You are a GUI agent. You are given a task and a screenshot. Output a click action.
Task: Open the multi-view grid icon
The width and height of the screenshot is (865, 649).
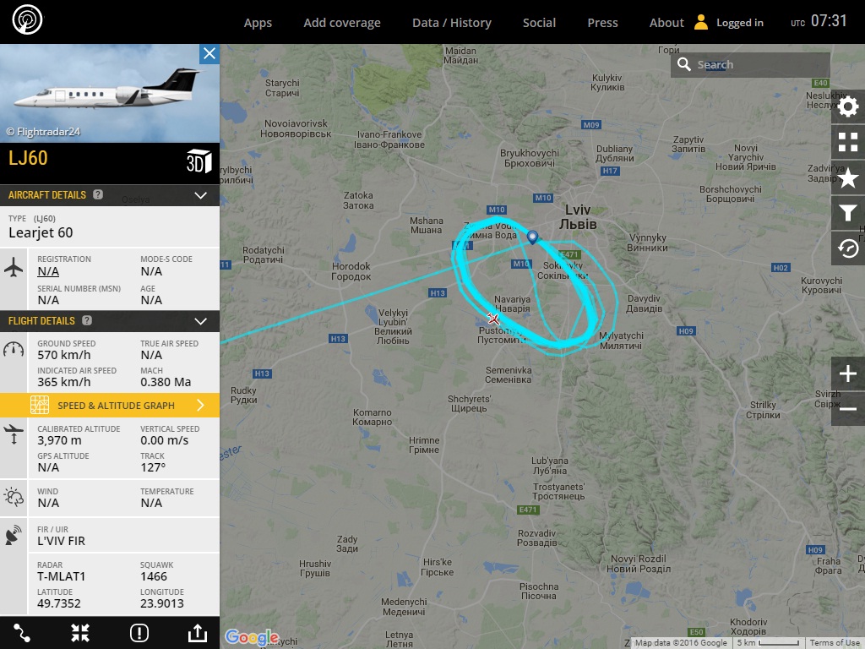click(x=848, y=142)
